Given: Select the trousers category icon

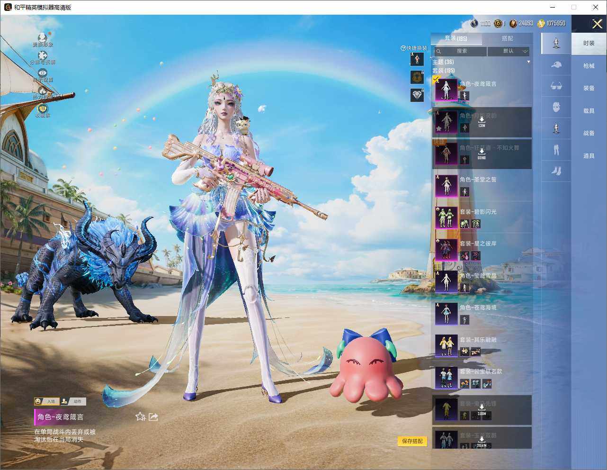Looking at the screenshot, I should 556,149.
